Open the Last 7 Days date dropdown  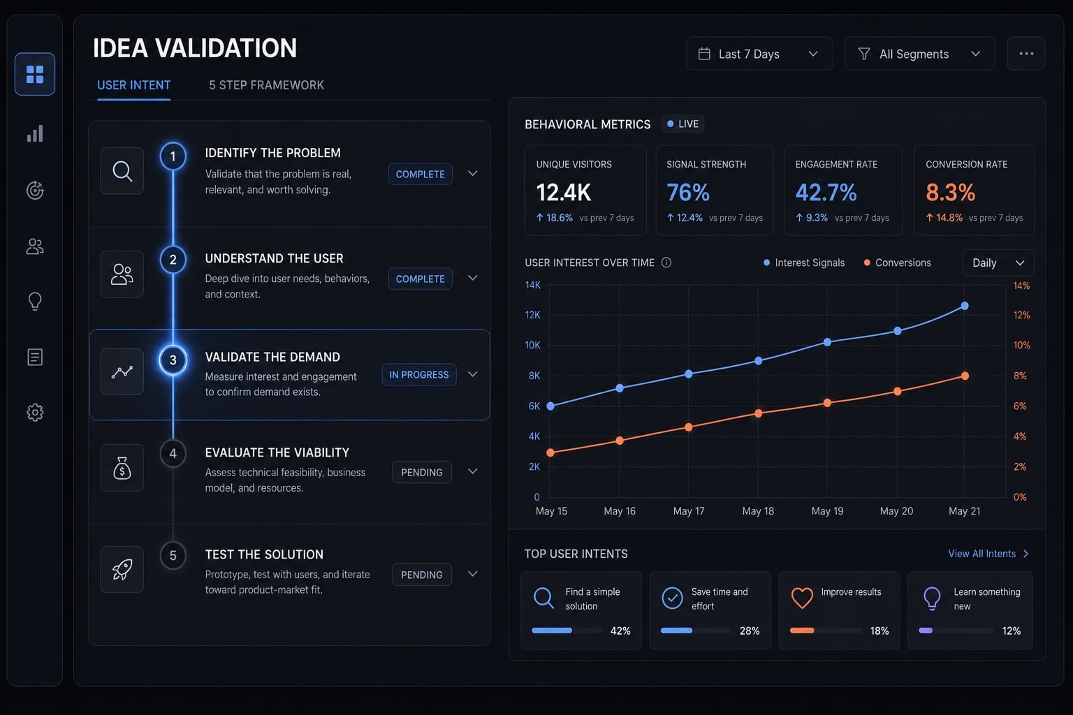pyautogui.click(x=759, y=54)
